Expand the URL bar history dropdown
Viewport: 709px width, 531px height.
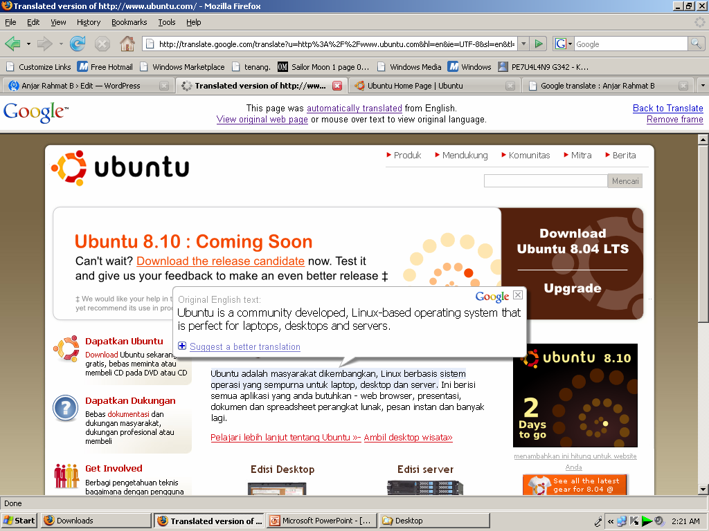point(523,44)
